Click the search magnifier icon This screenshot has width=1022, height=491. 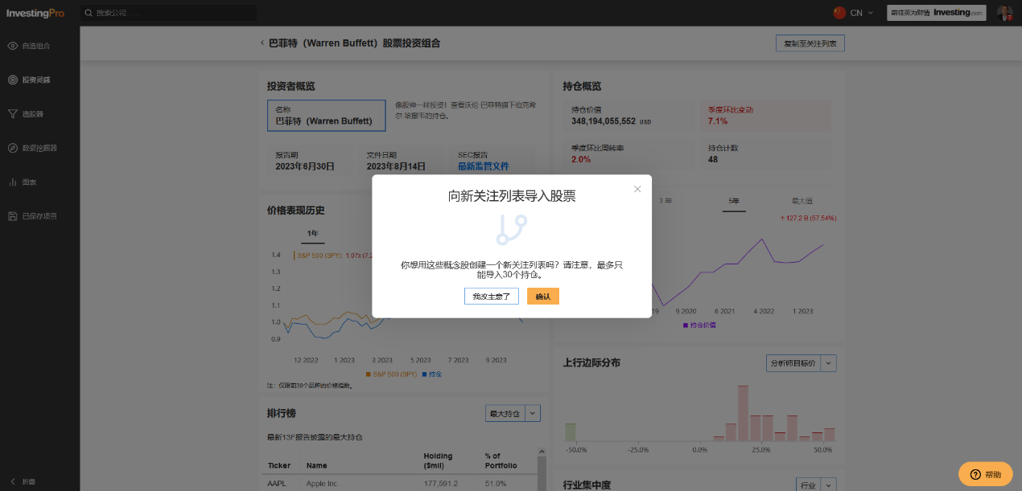pyautogui.click(x=89, y=13)
